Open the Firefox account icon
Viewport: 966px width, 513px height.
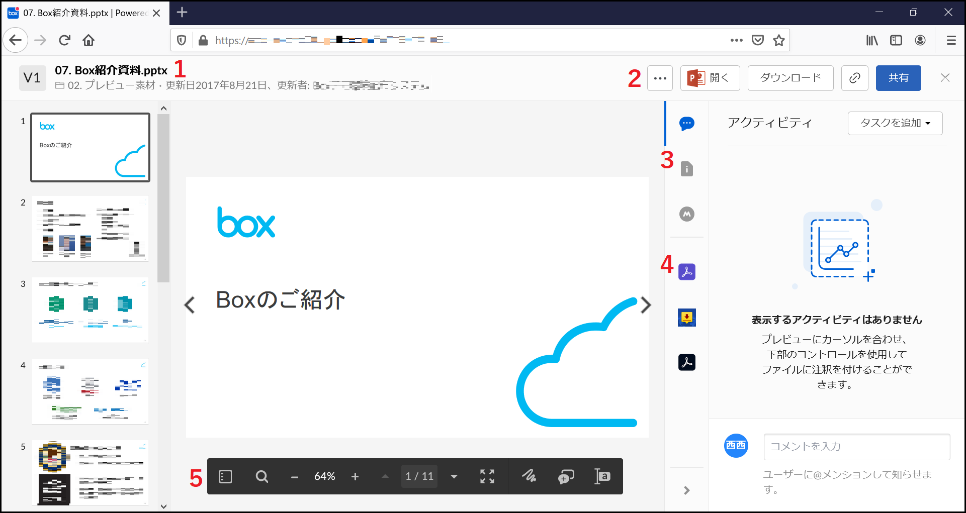pyautogui.click(x=920, y=40)
